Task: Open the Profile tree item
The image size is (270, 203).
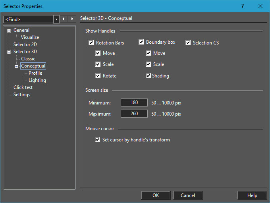Action: [35, 73]
